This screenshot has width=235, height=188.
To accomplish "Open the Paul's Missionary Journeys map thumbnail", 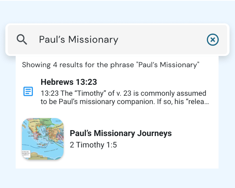I will click(43, 139).
